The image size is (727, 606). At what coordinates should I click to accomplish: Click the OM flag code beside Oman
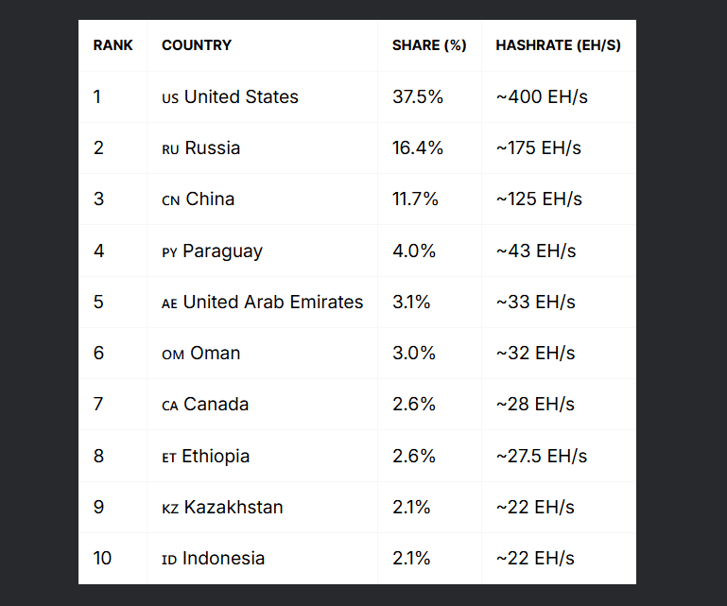tap(173, 355)
